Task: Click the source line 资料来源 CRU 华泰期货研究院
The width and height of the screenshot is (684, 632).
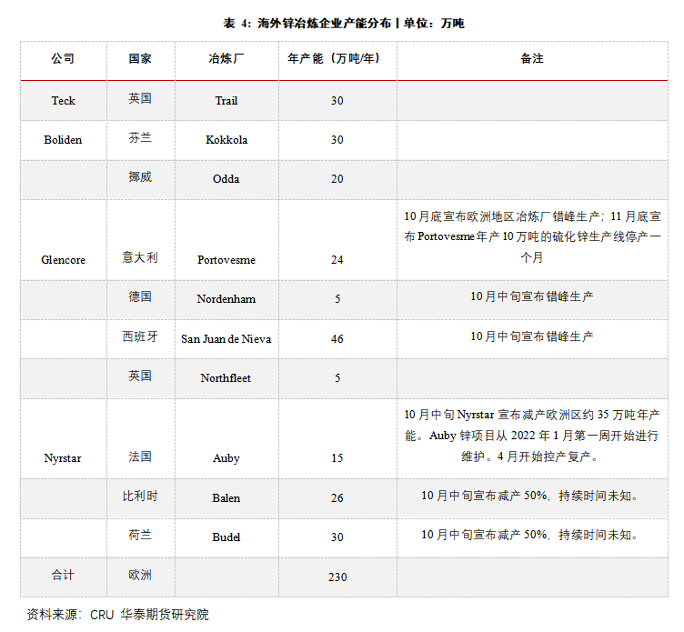Action: (117, 614)
